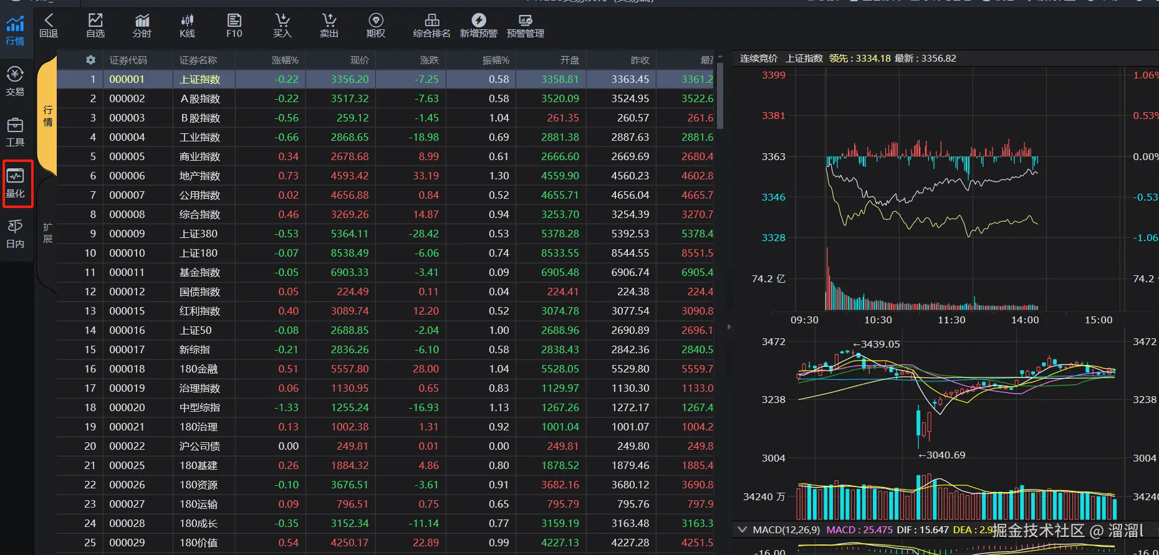Viewport: 1159px width, 555px height.
Task: Sort by 开盘 column header
Action: click(570, 60)
